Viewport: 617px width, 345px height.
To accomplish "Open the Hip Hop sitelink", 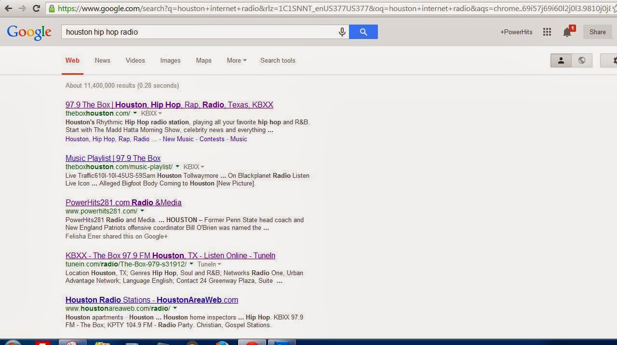I will pos(104,139).
